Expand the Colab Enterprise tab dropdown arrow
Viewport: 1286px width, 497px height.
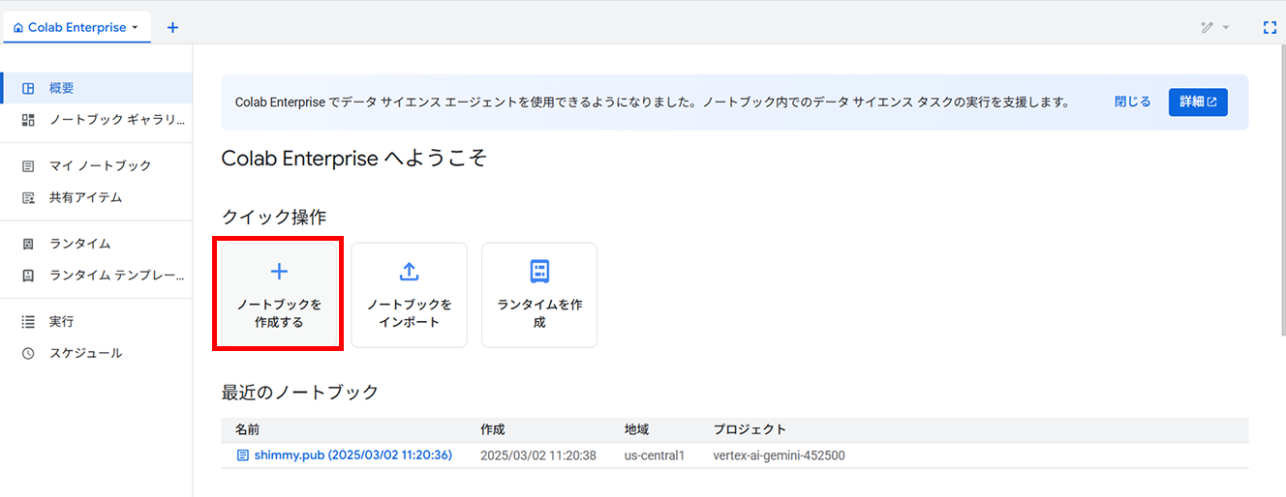tap(135, 27)
